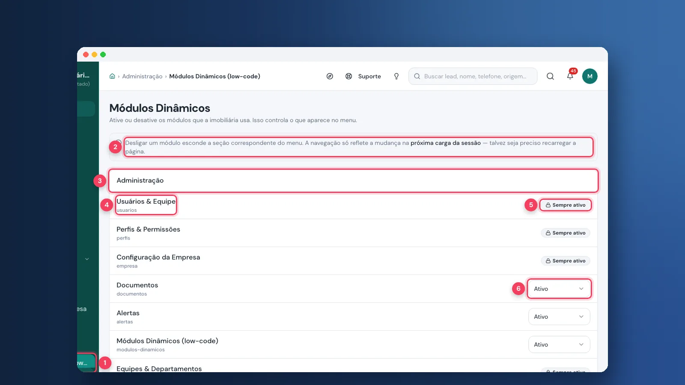
Task: Open the notifications bell
Action: click(x=570, y=76)
